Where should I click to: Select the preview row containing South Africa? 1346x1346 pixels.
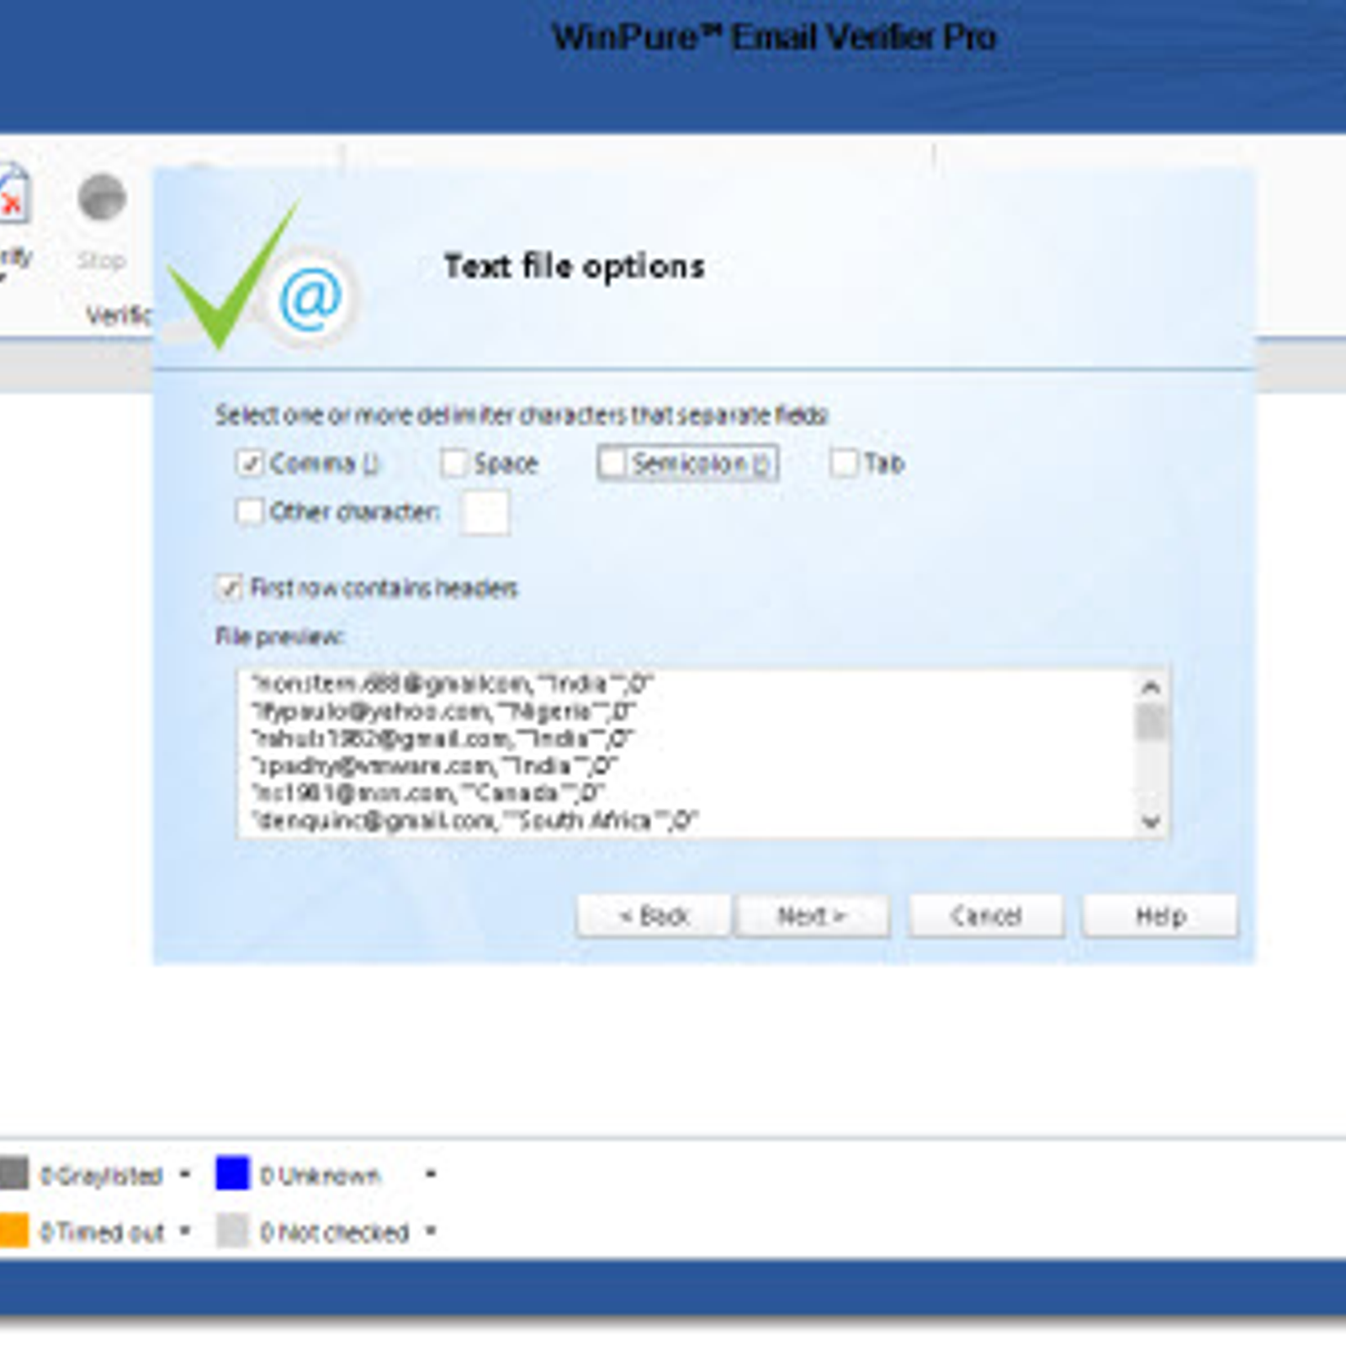click(x=475, y=820)
